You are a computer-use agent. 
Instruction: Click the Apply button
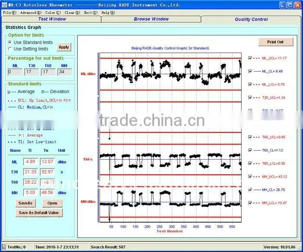click(x=64, y=47)
